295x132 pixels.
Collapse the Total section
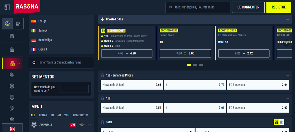click(x=287, y=122)
